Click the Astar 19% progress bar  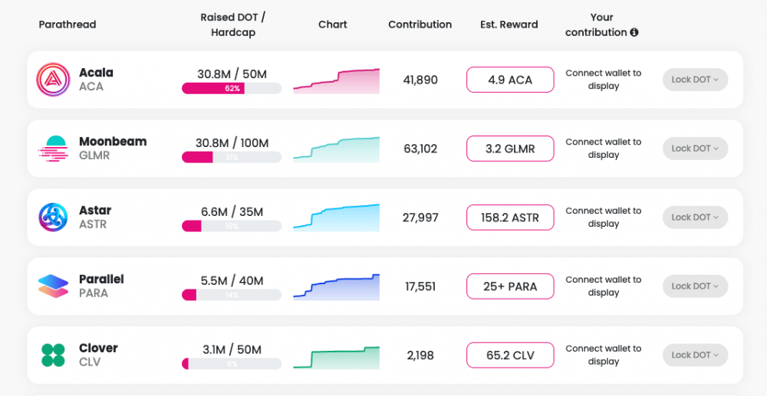(x=232, y=226)
